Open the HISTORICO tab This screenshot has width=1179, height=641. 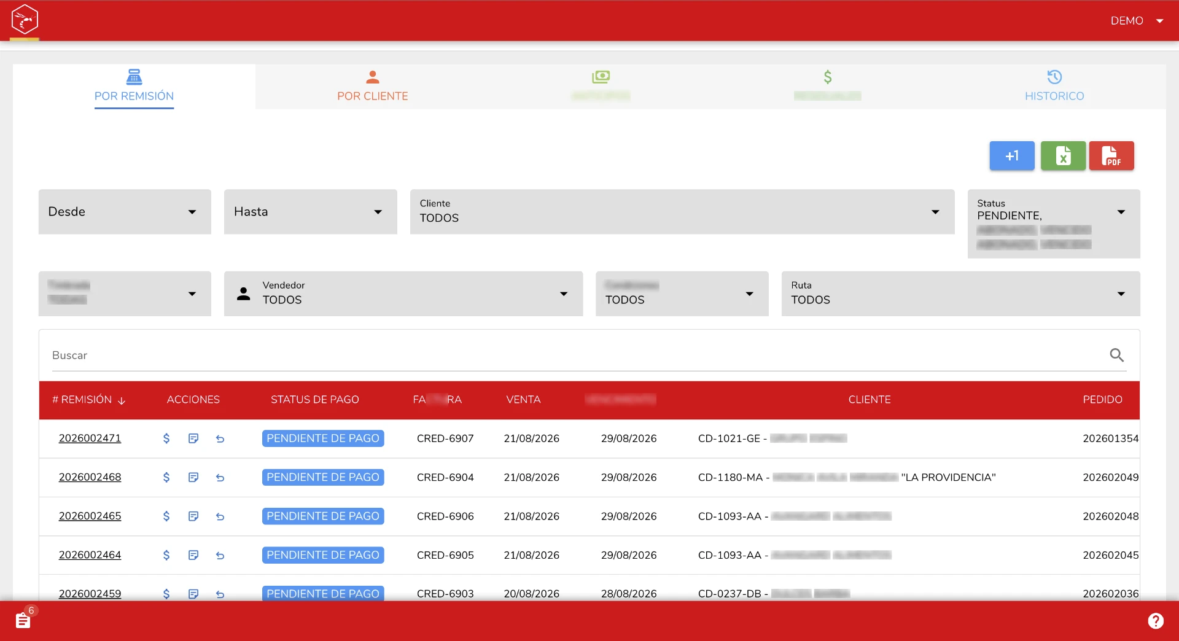[1054, 87]
